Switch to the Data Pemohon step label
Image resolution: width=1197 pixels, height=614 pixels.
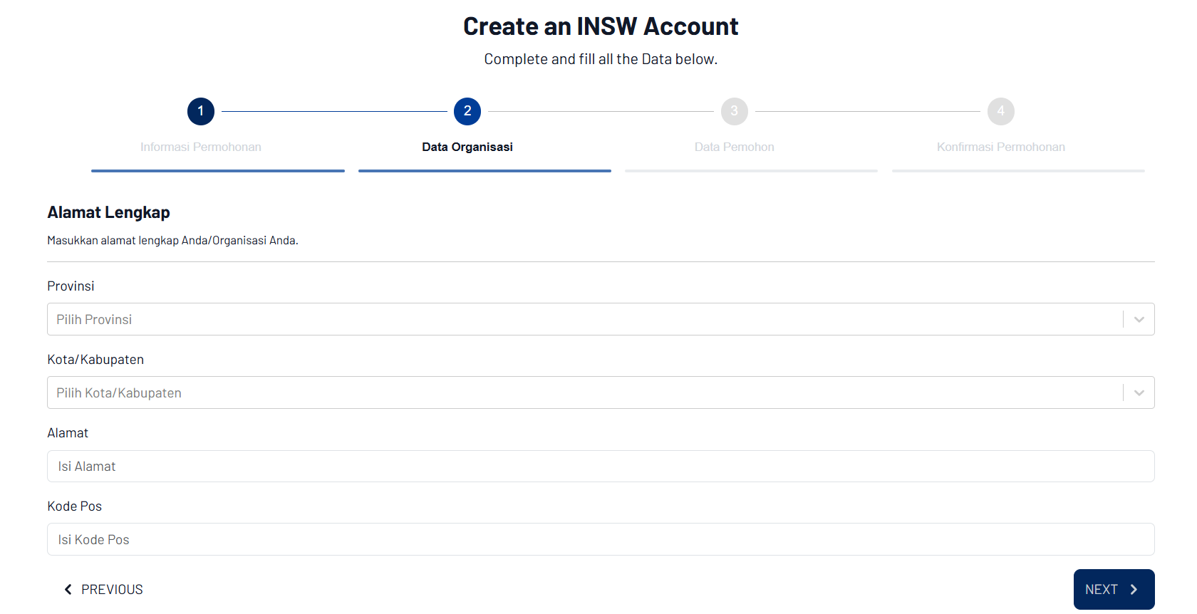pos(734,147)
